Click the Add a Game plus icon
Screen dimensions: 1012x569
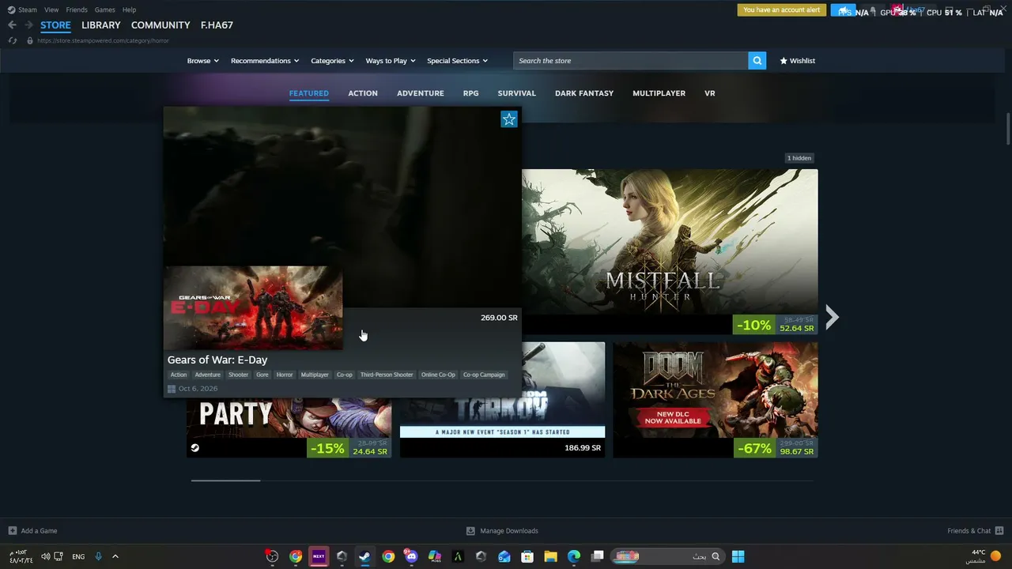(x=12, y=531)
